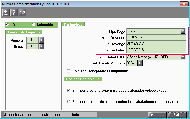Click the Fecha Cobro date field
The image size is (190, 119).
click(156, 50)
